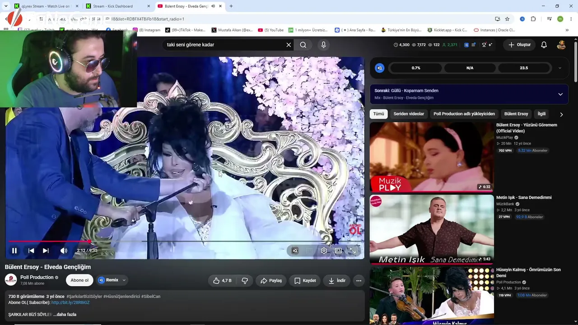Expand the vidIQ stats panel chevron
This screenshot has height=325, width=578.
click(560, 68)
